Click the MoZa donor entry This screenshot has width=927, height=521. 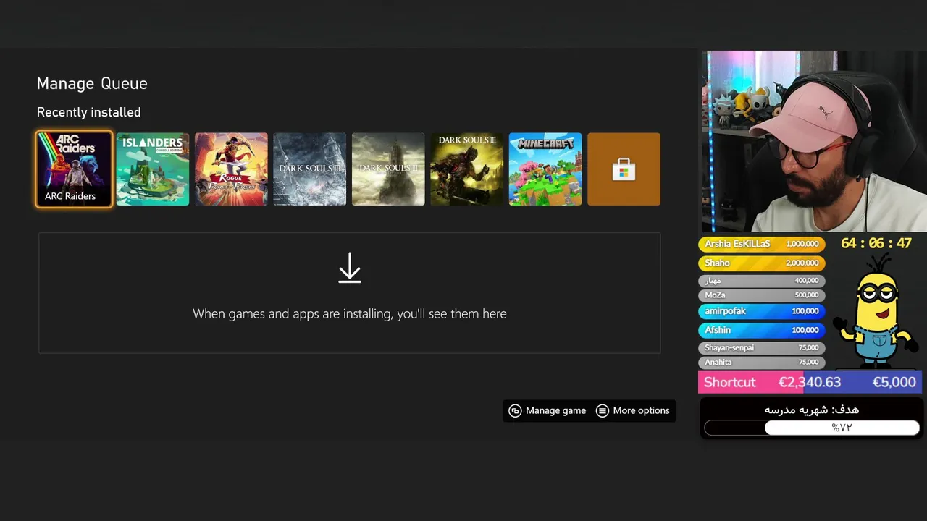pyautogui.click(x=761, y=295)
